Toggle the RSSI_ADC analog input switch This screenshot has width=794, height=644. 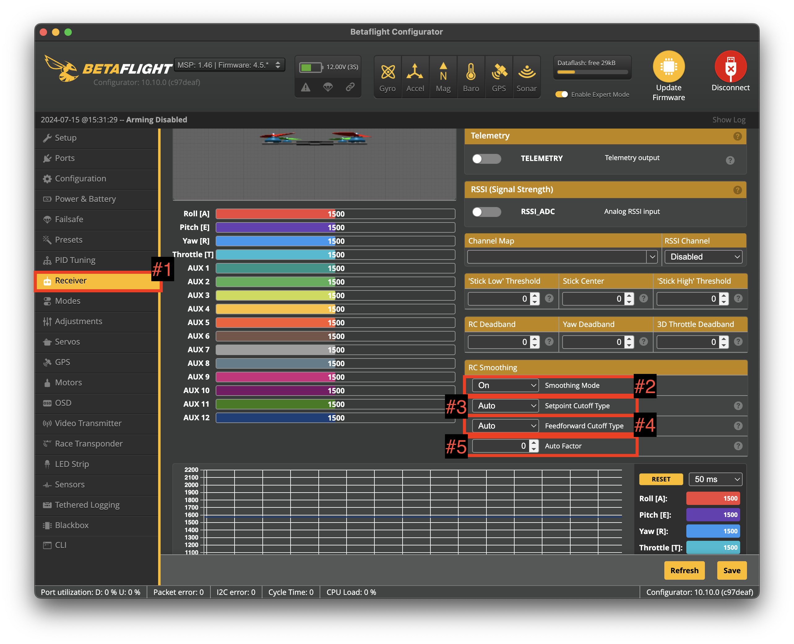pyautogui.click(x=486, y=212)
